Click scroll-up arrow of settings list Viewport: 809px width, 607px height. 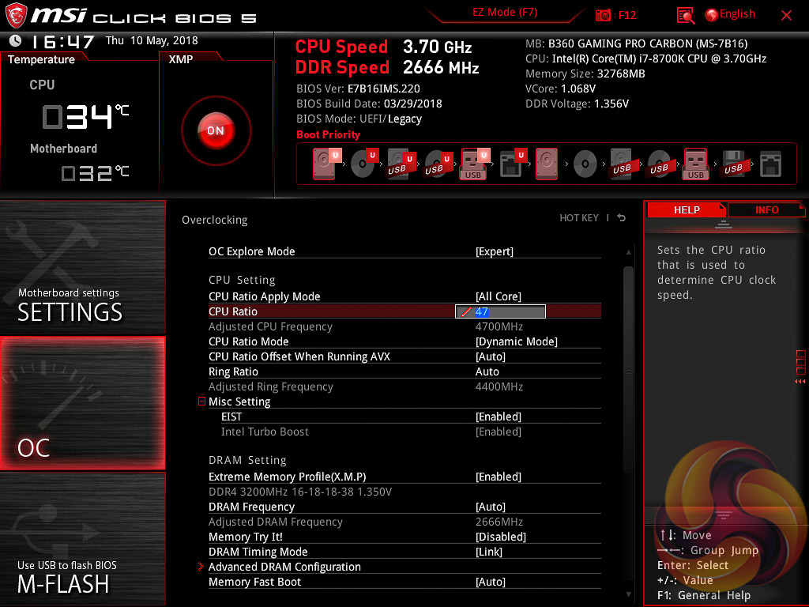click(x=628, y=252)
